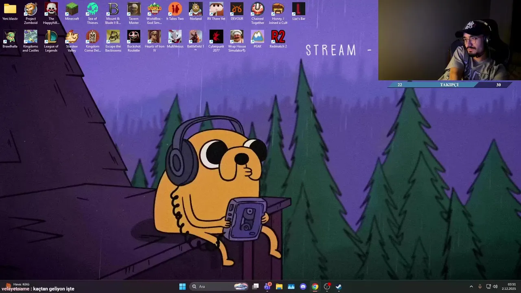Screen dimensions: 521x293
Task: Click the Ara taskbar search box
Action: pyautogui.click(x=220, y=286)
